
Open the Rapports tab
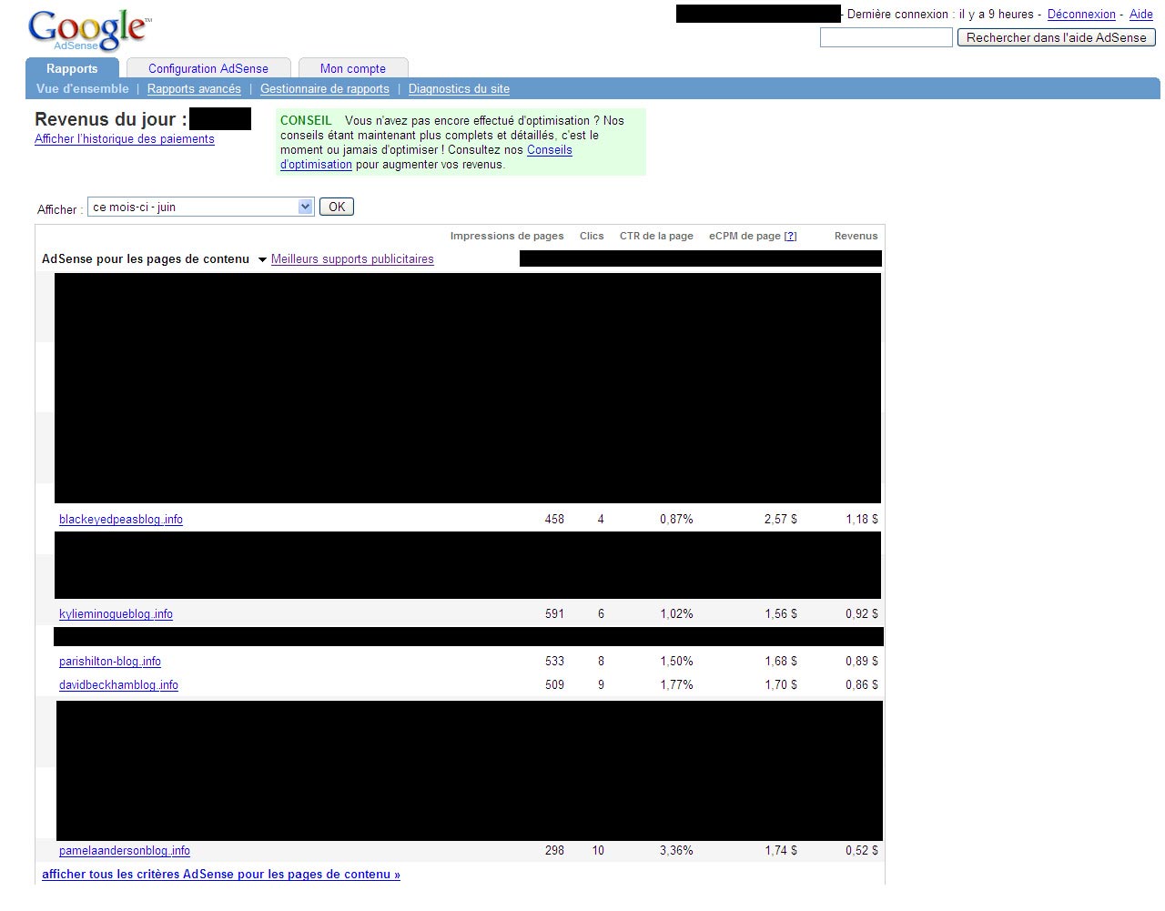click(x=72, y=68)
